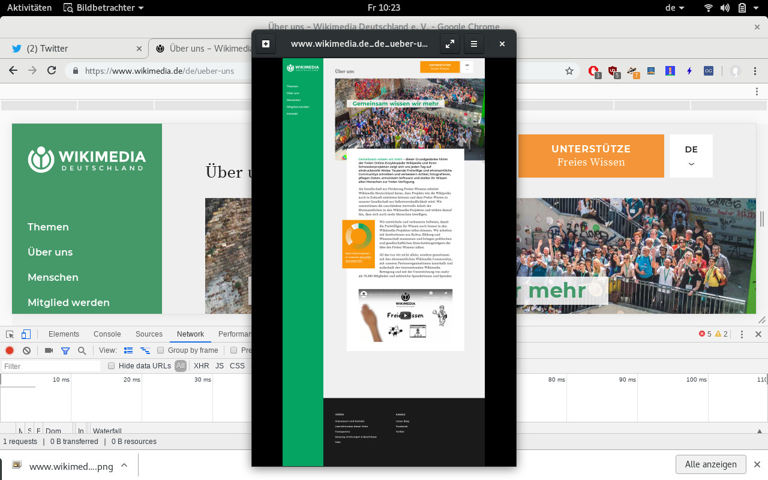
Task: Expand the DE language selector
Action: [691, 156]
